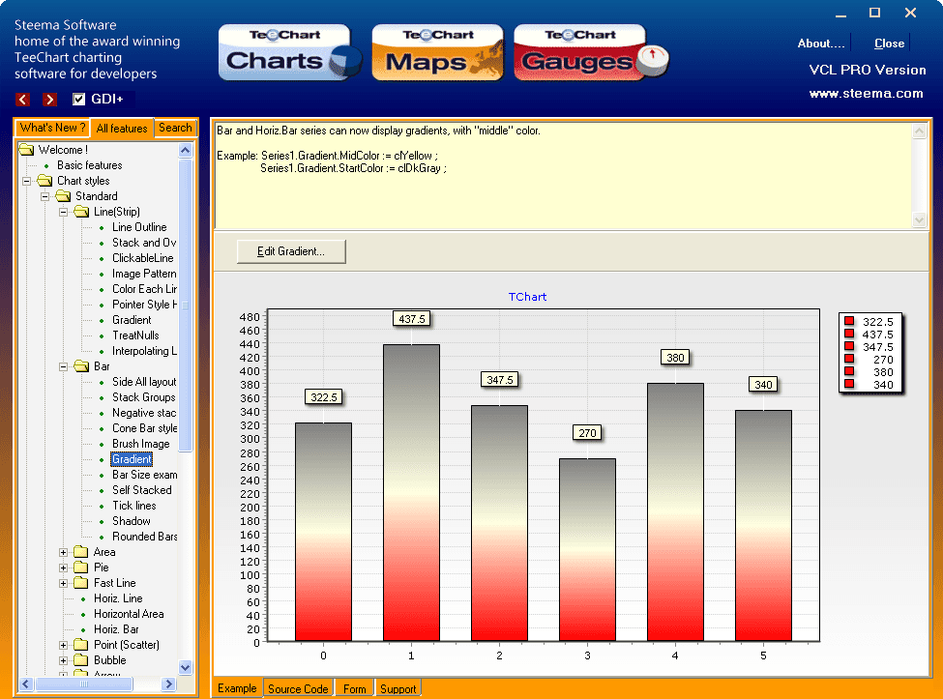Select the Line(Strip) folder icon
Image resolution: width=943 pixels, height=699 pixels.
81,212
